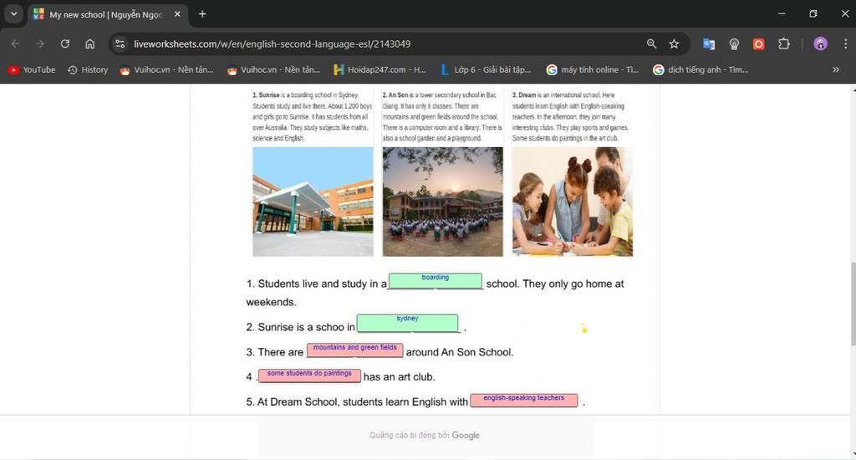Open the zoom magnifier icon in the address bar
This screenshot has height=460, width=856.
[x=651, y=43]
